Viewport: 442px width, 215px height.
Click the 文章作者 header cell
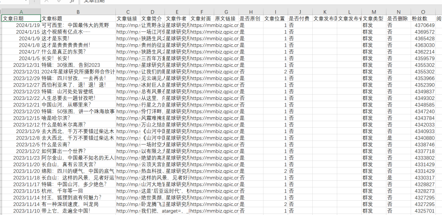(x=177, y=18)
